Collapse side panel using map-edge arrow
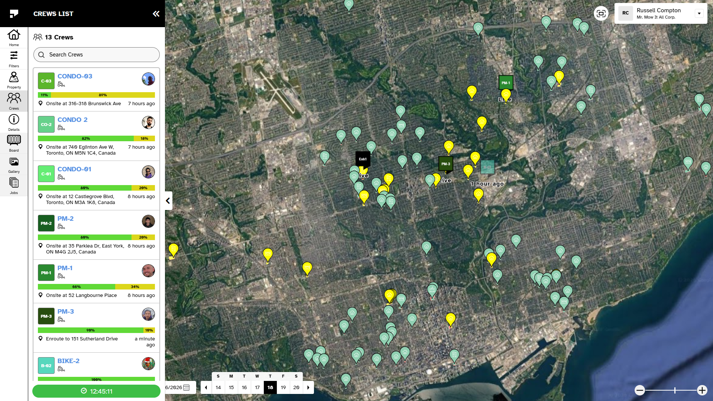This screenshot has height=401, width=713. tap(168, 201)
